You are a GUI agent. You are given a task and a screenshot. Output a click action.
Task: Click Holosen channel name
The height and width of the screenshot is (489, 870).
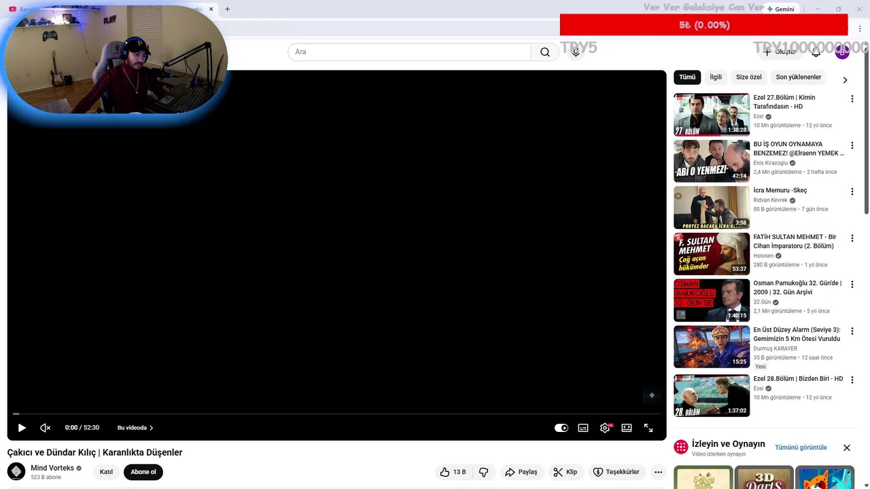tap(763, 256)
